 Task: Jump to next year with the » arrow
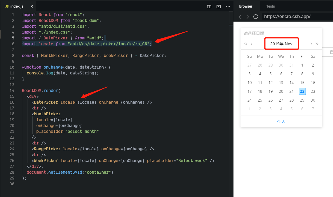pos(317,43)
